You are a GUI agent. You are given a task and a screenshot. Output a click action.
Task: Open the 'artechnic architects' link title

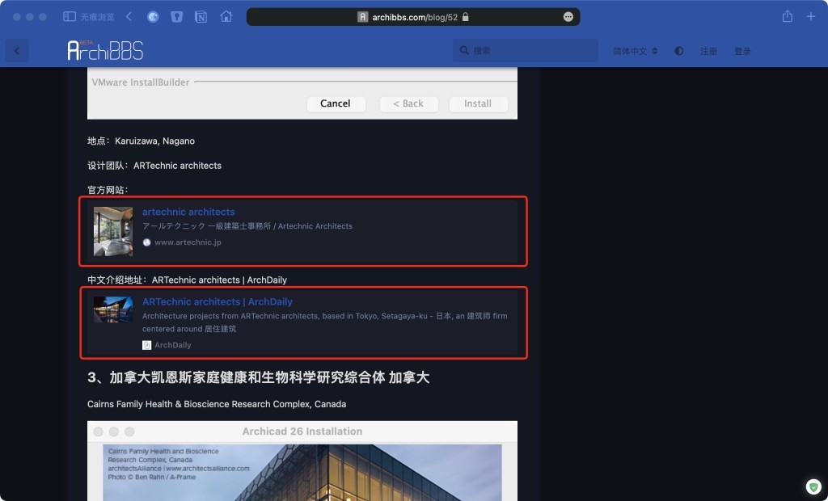point(188,212)
